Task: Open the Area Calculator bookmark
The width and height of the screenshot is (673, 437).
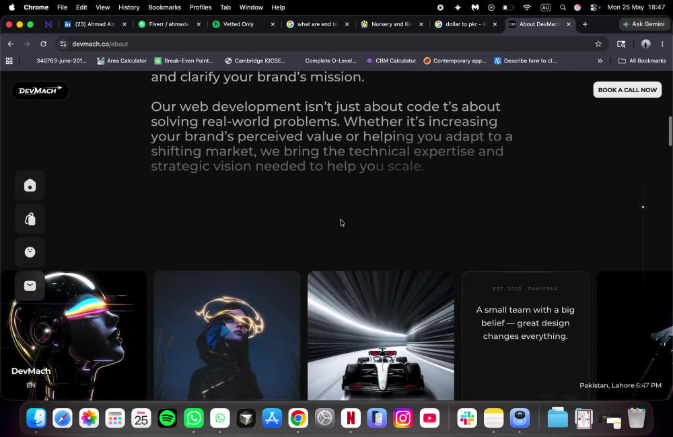Action: point(122,61)
